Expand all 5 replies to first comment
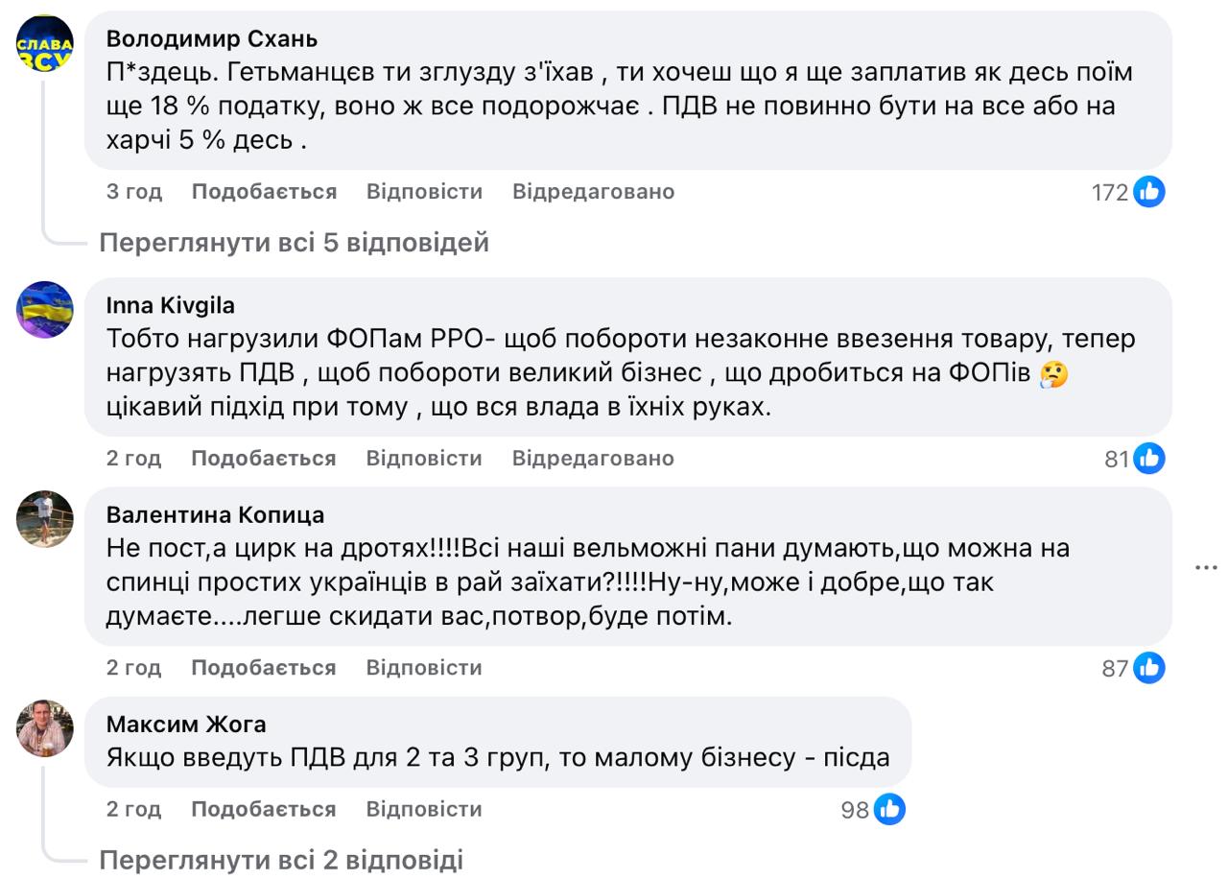The width and height of the screenshot is (1228, 879). 294,243
